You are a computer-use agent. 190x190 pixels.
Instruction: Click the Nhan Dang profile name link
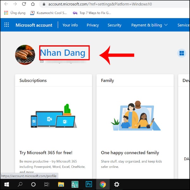pos(63,53)
